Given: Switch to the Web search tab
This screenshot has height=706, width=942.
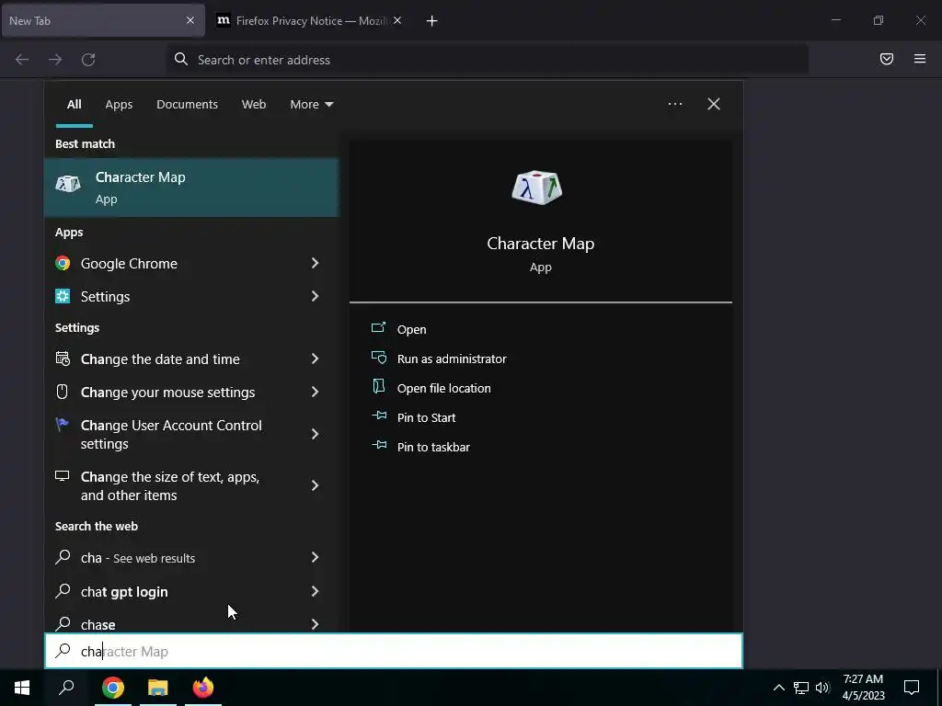Looking at the screenshot, I should pos(254,105).
